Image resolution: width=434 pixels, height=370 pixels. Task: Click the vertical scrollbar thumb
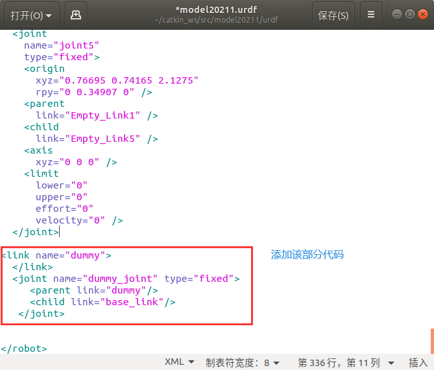pyautogui.click(x=432, y=341)
